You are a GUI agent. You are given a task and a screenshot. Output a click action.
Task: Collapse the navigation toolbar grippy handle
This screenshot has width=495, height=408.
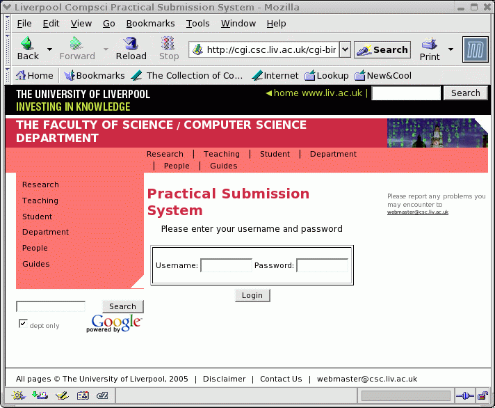(8, 49)
